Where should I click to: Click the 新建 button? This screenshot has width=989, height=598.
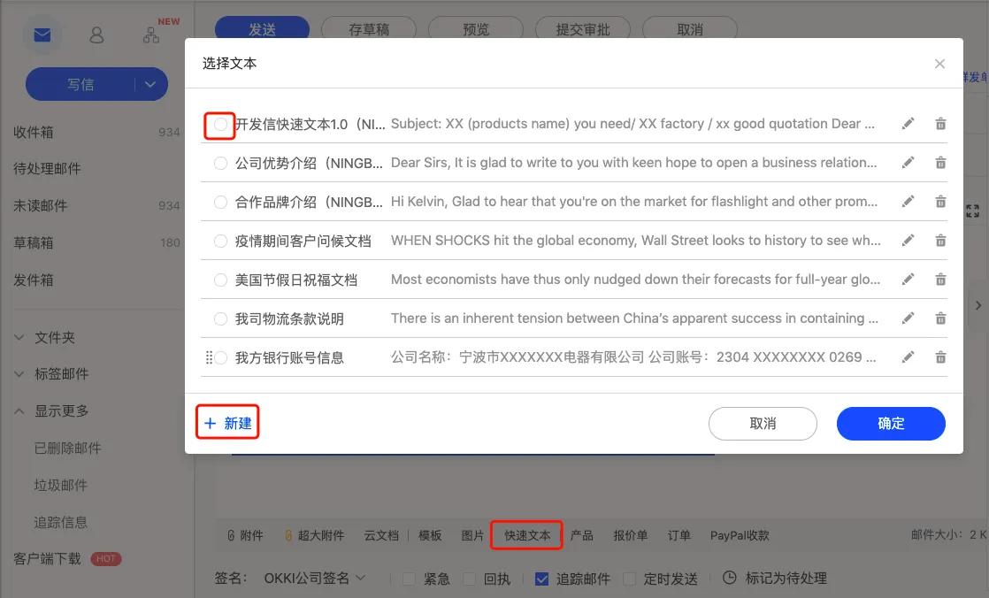(x=227, y=423)
